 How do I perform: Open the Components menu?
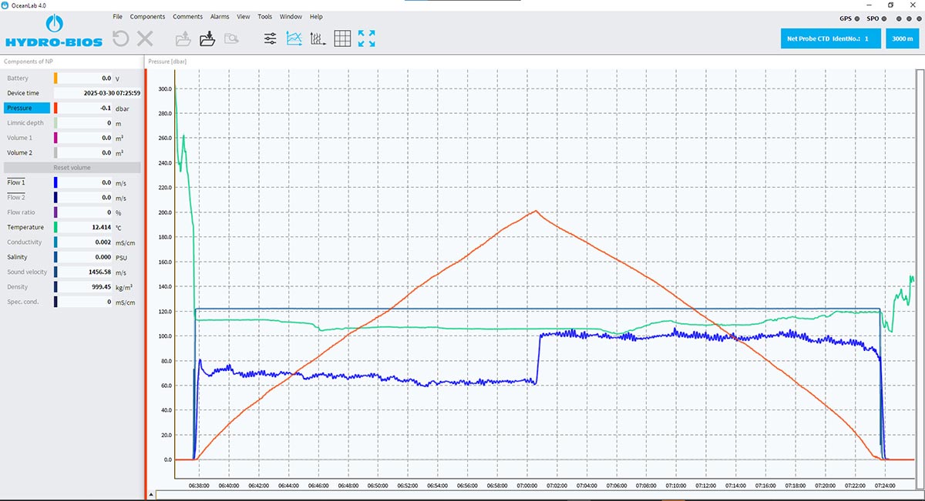[x=147, y=16]
